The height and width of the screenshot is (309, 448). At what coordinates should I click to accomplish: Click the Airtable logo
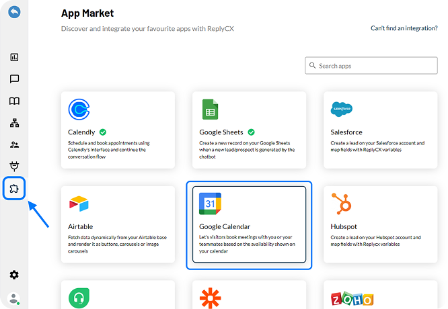point(79,204)
